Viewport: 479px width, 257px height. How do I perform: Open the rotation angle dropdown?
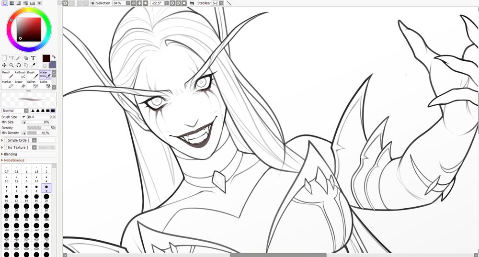point(167,3)
